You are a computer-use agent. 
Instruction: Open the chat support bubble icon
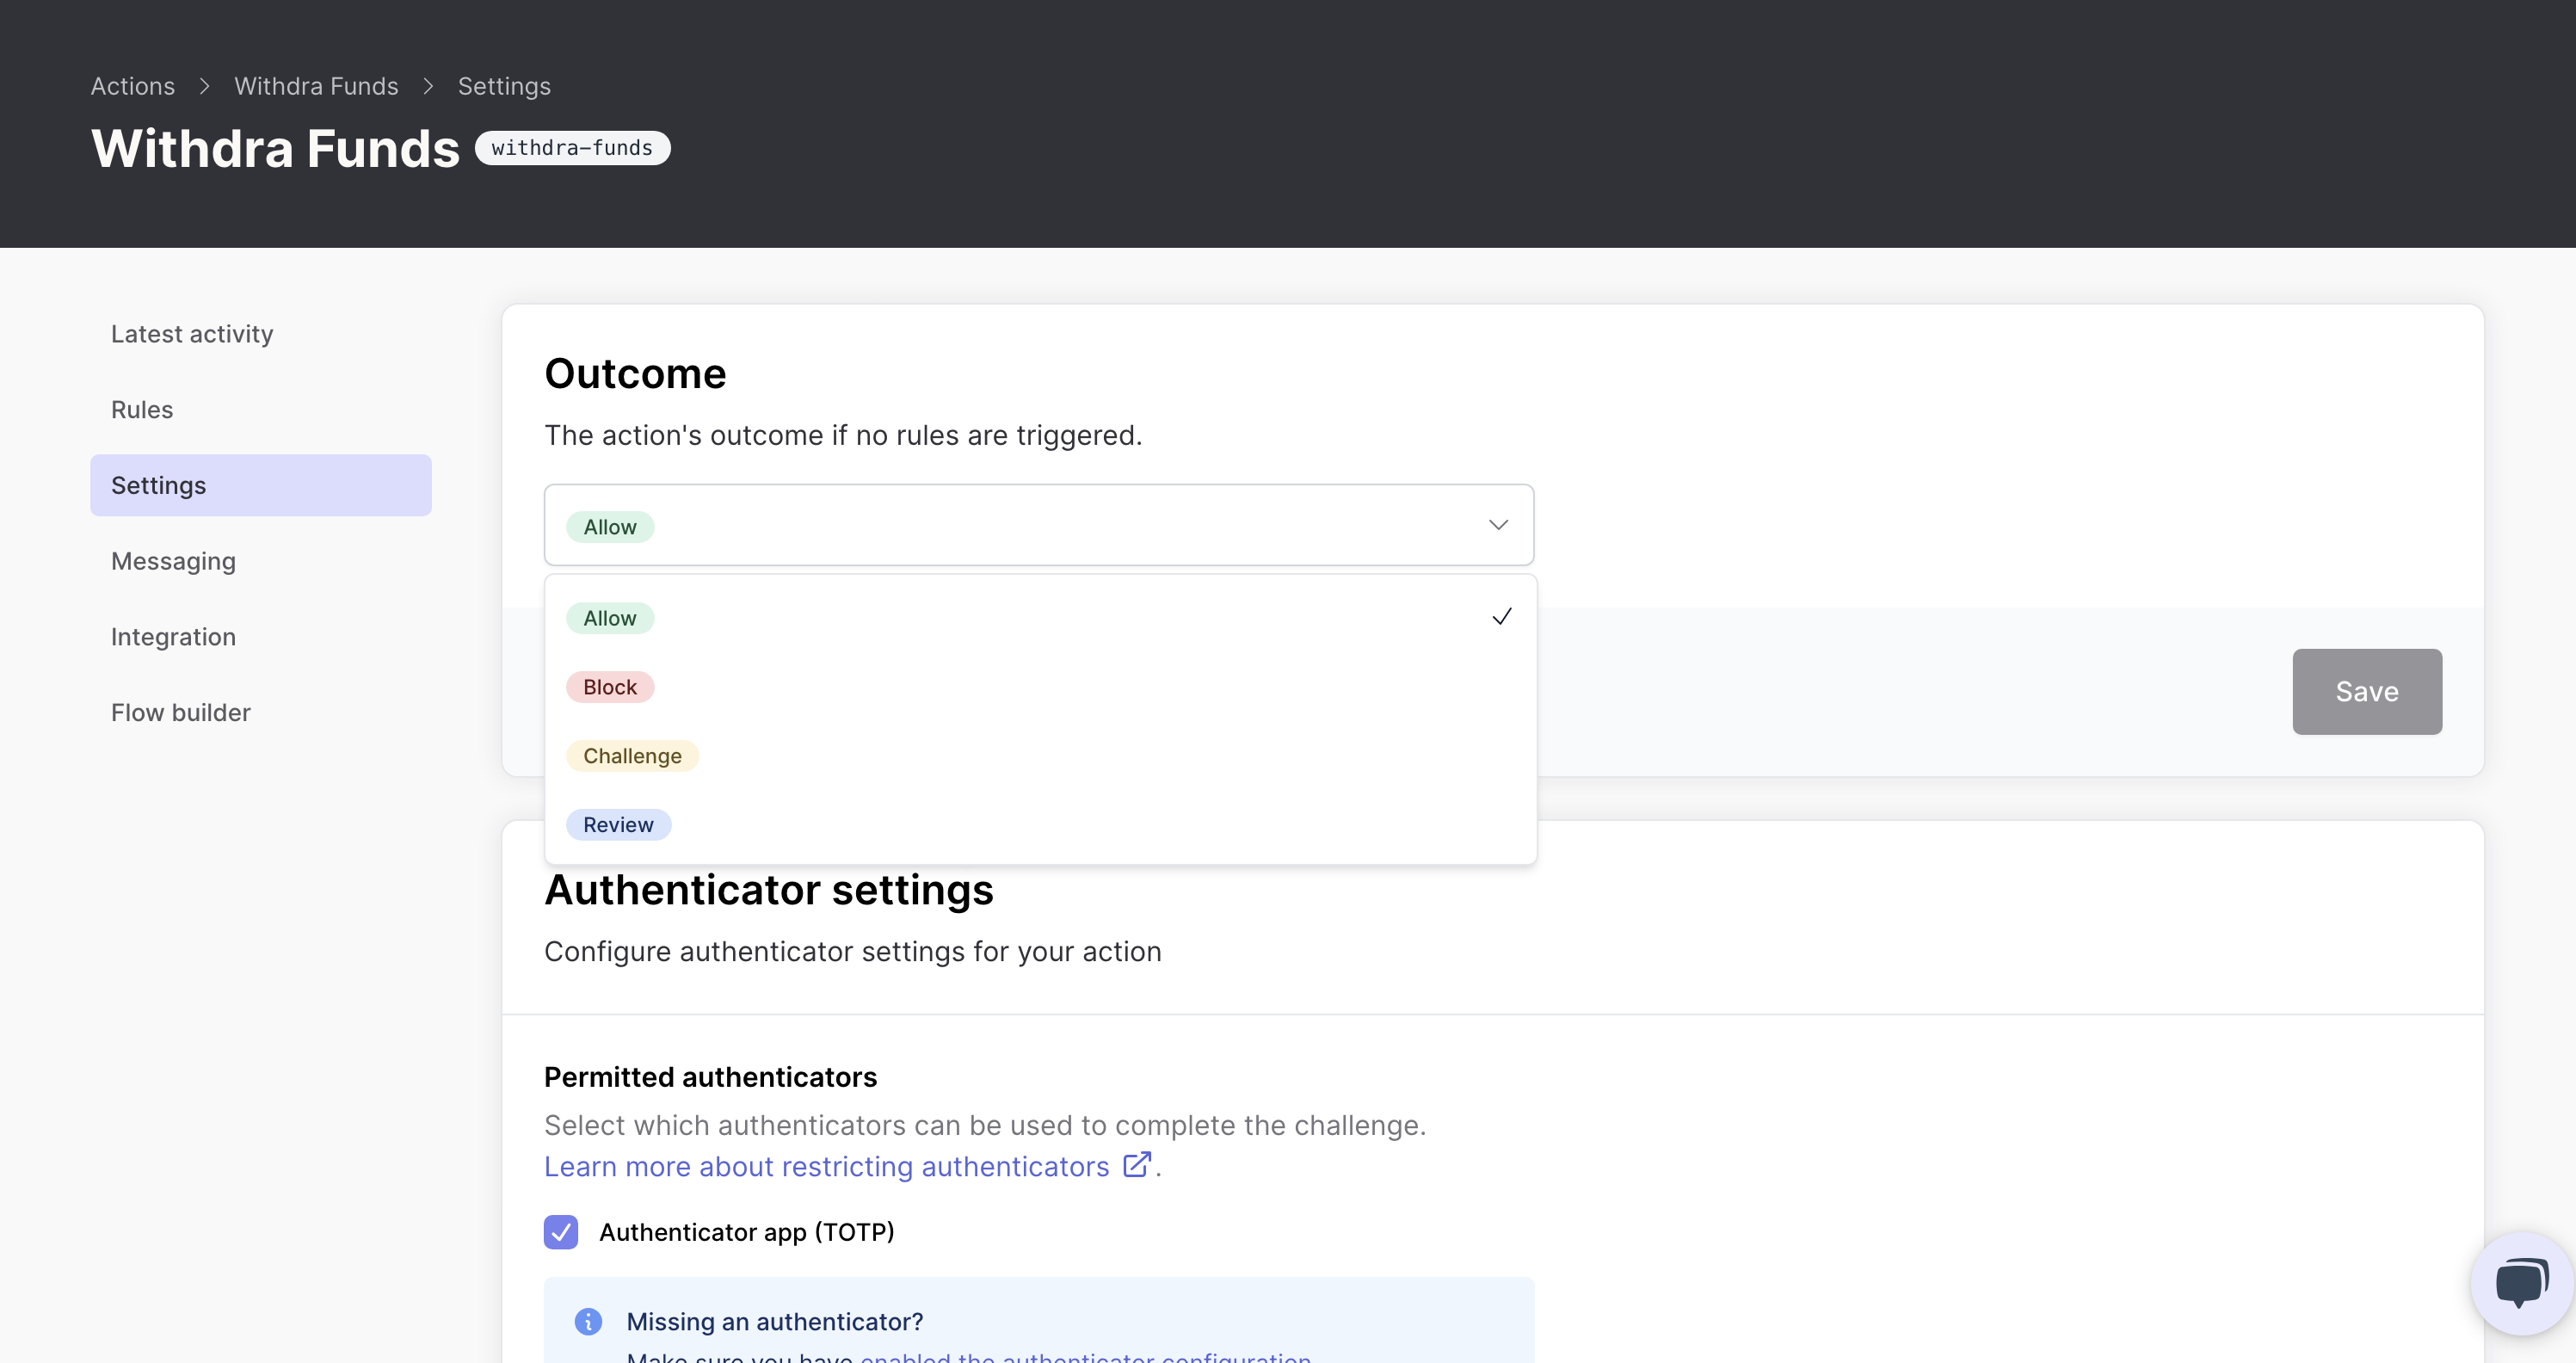pos(2521,1283)
